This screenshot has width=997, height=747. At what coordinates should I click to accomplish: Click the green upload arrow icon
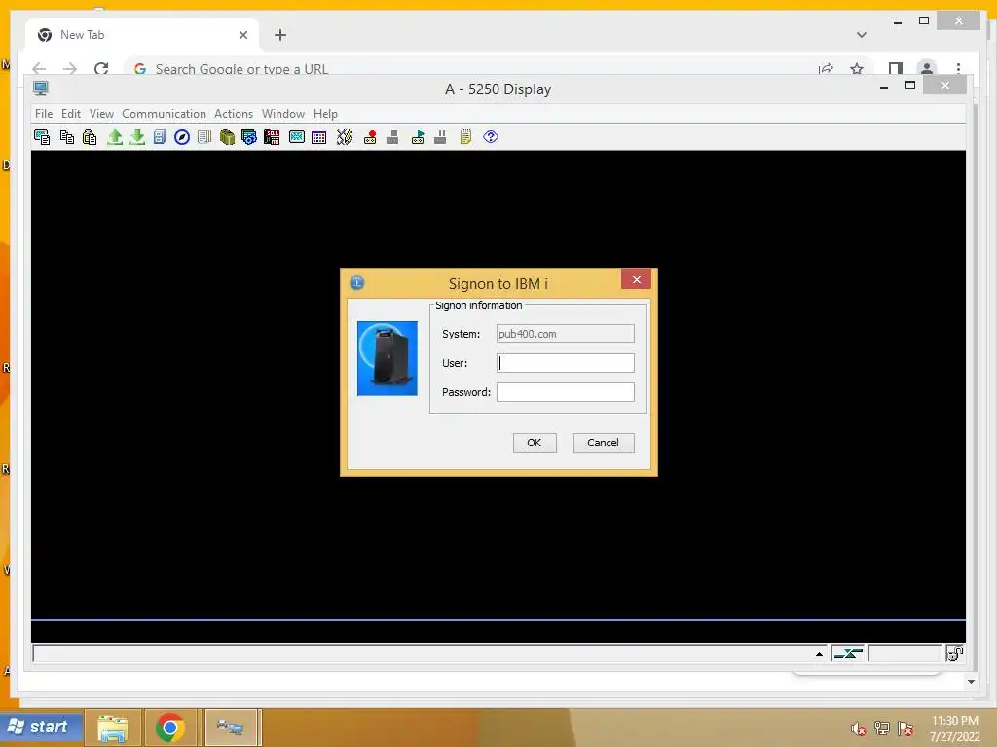pyautogui.click(x=115, y=137)
